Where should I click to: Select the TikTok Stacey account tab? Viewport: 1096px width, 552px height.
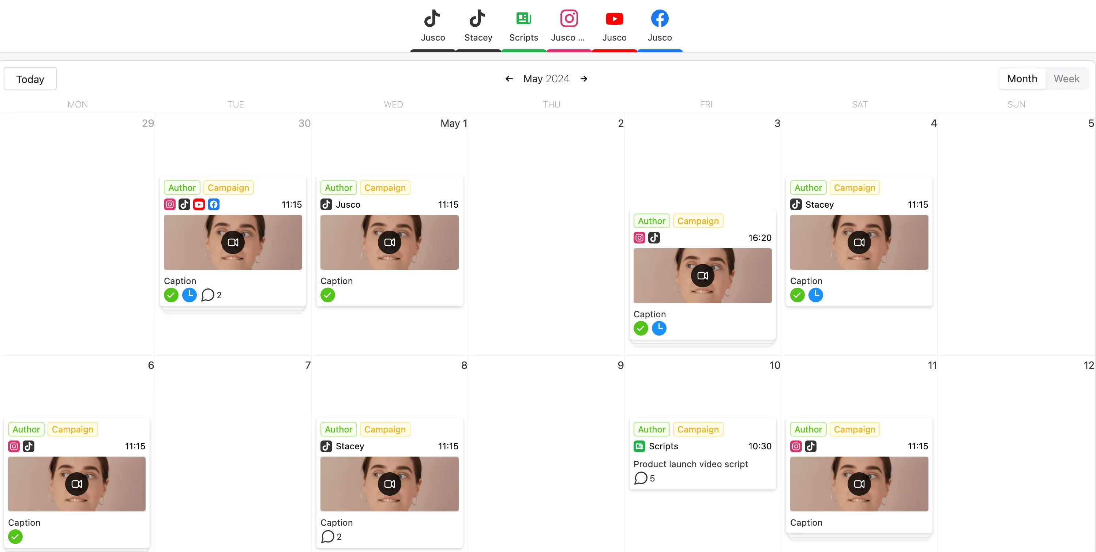click(478, 25)
